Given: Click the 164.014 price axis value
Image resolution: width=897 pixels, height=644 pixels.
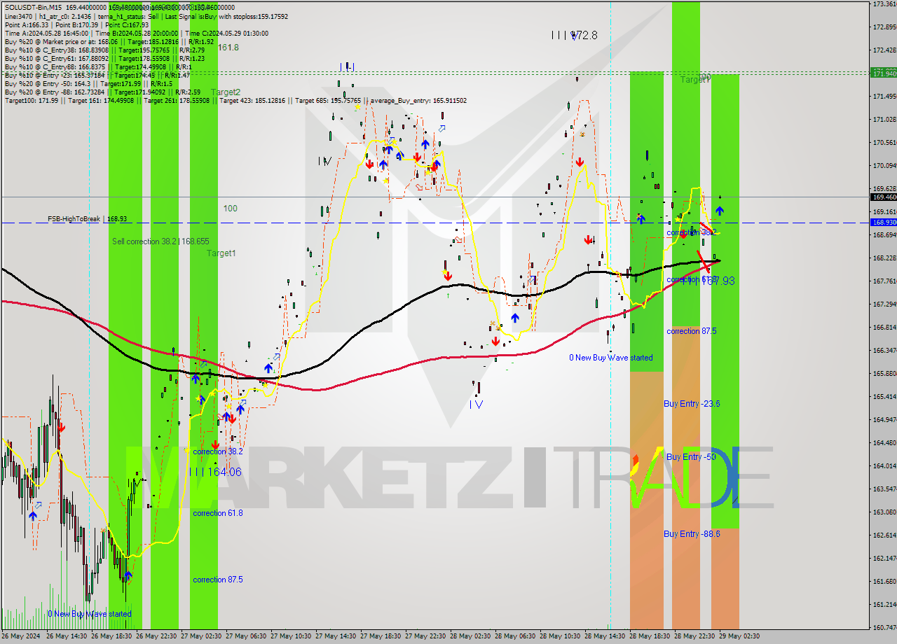Looking at the screenshot, I should pos(884,465).
